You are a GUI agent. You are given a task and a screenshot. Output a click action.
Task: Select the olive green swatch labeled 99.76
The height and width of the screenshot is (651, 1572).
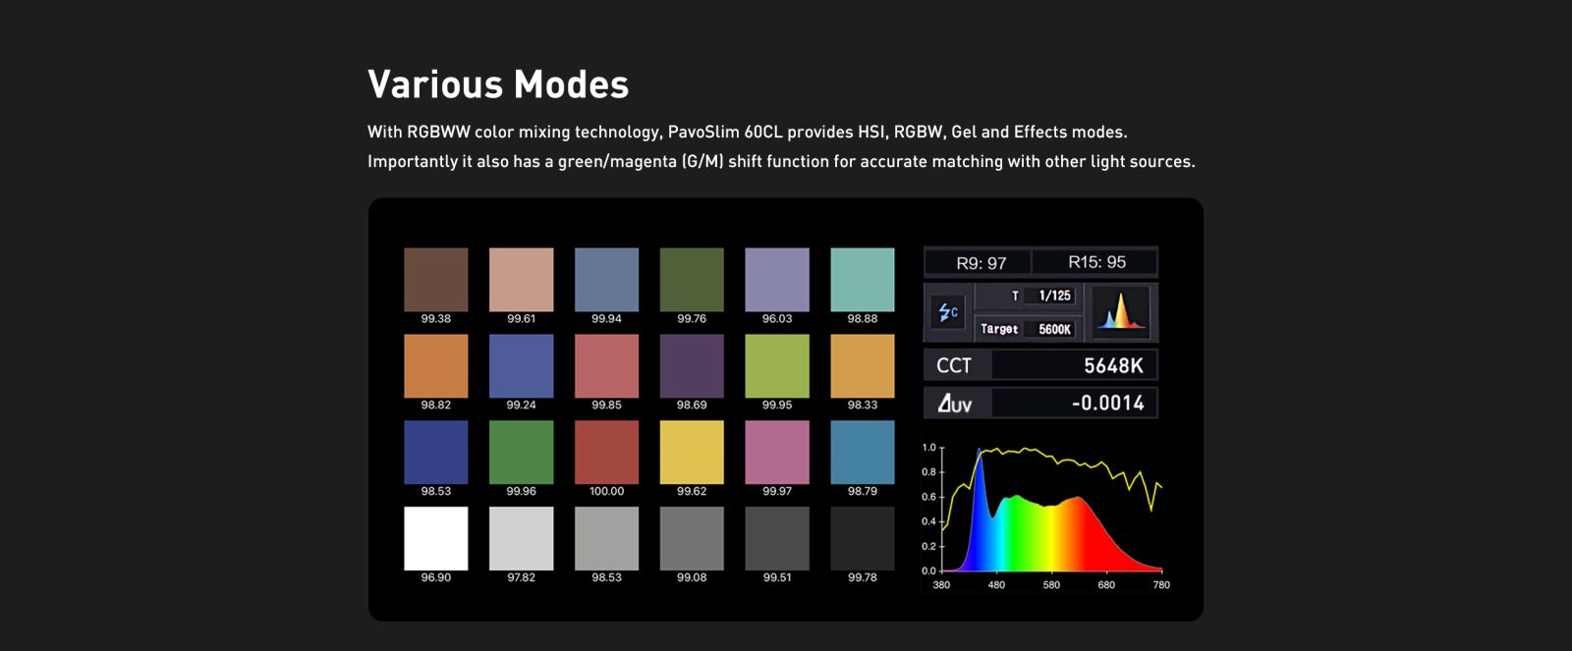(692, 280)
